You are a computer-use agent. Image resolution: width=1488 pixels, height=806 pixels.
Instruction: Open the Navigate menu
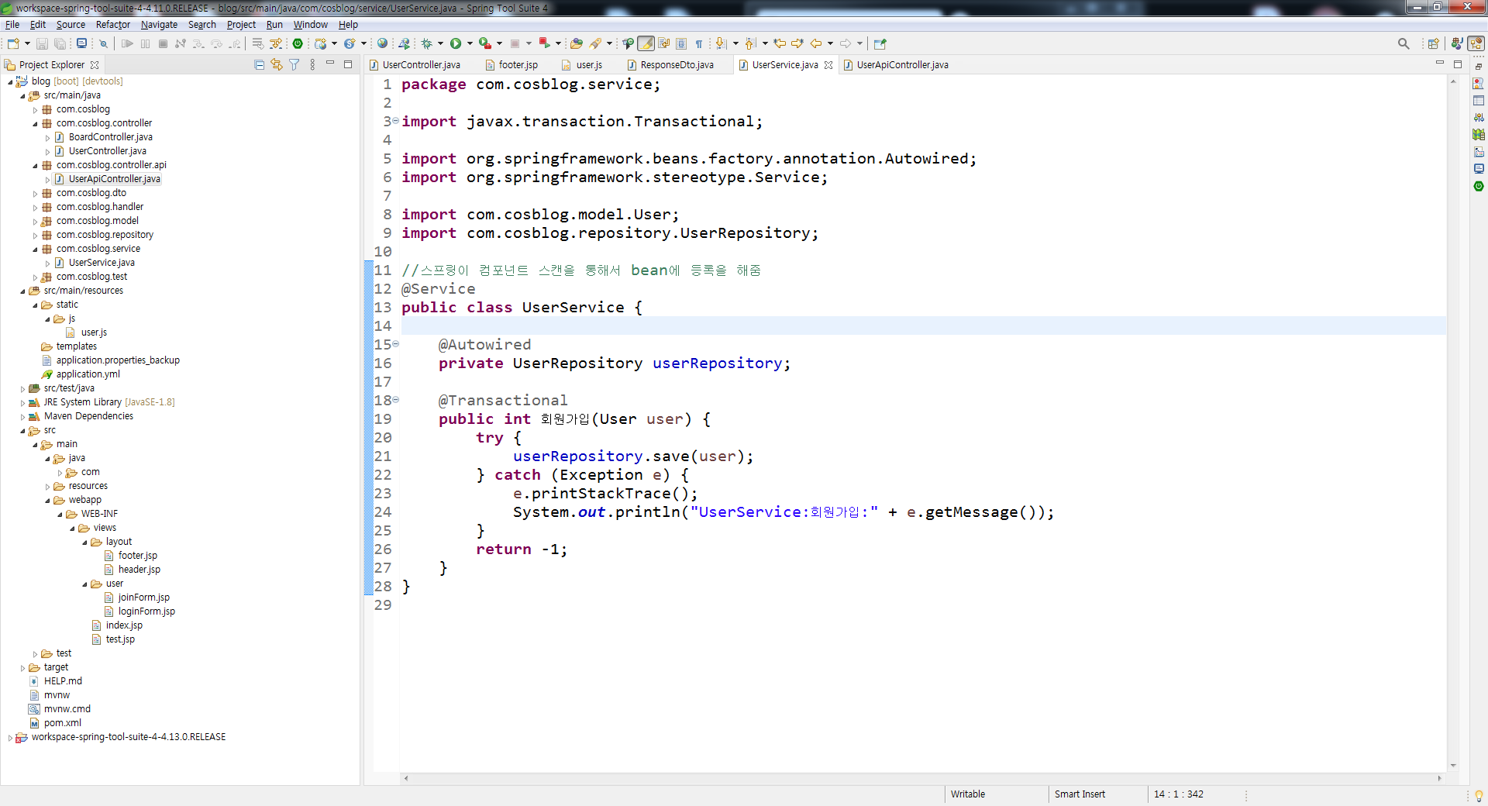tap(159, 25)
